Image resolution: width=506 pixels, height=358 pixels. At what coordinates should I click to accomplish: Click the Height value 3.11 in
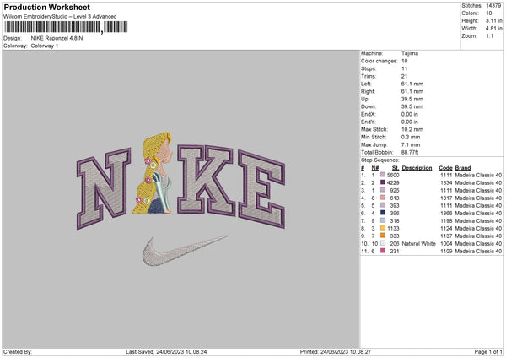tap(493, 20)
